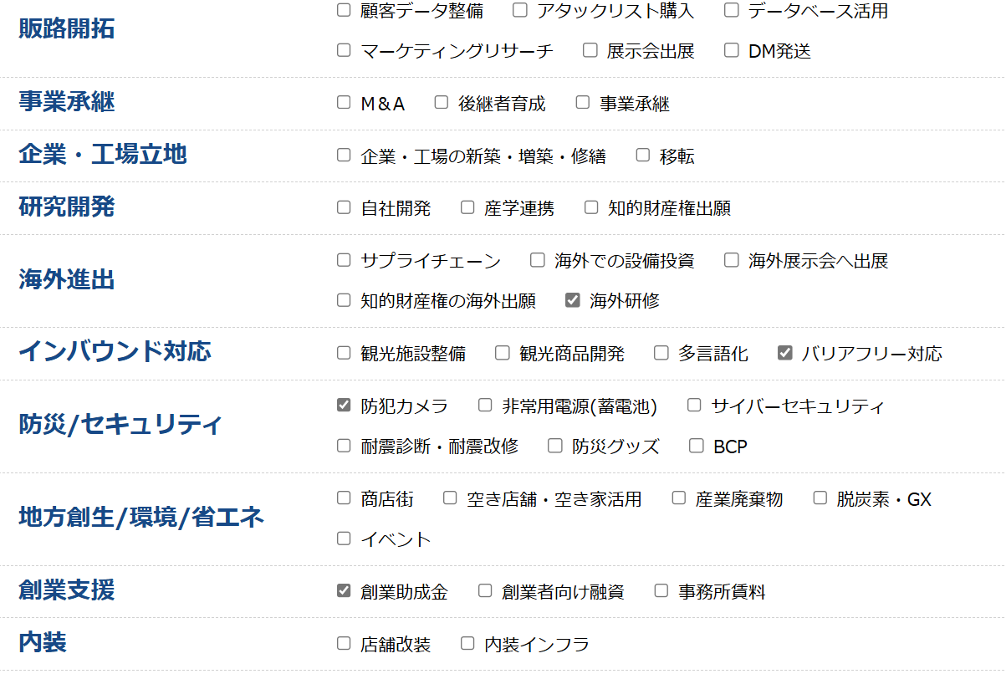Screen dimensions: 1006x679
Task: Enable the 移転 checkbox
Action: pos(643,156)
